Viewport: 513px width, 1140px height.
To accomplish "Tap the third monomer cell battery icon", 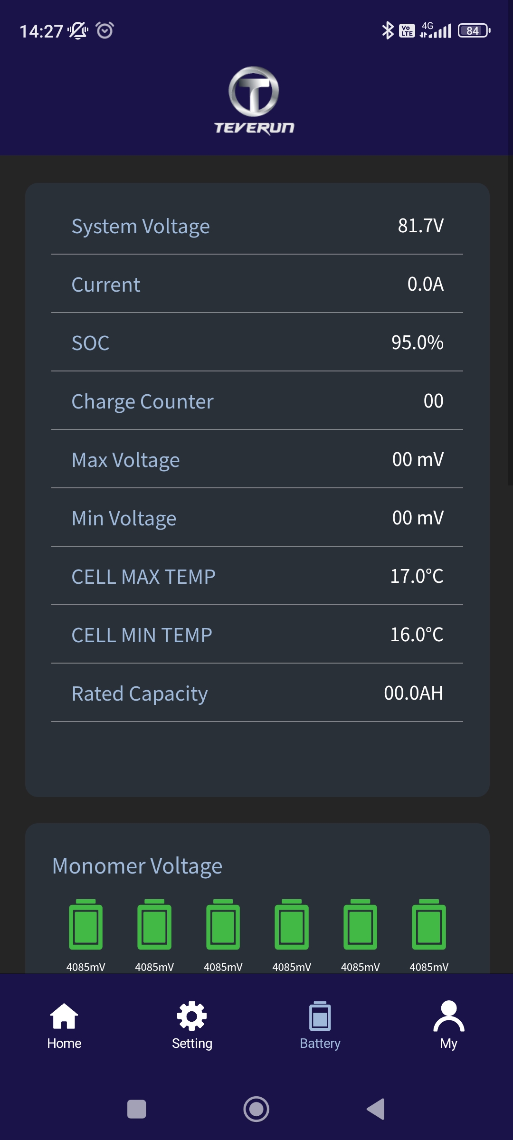I will tap(223, 924).
